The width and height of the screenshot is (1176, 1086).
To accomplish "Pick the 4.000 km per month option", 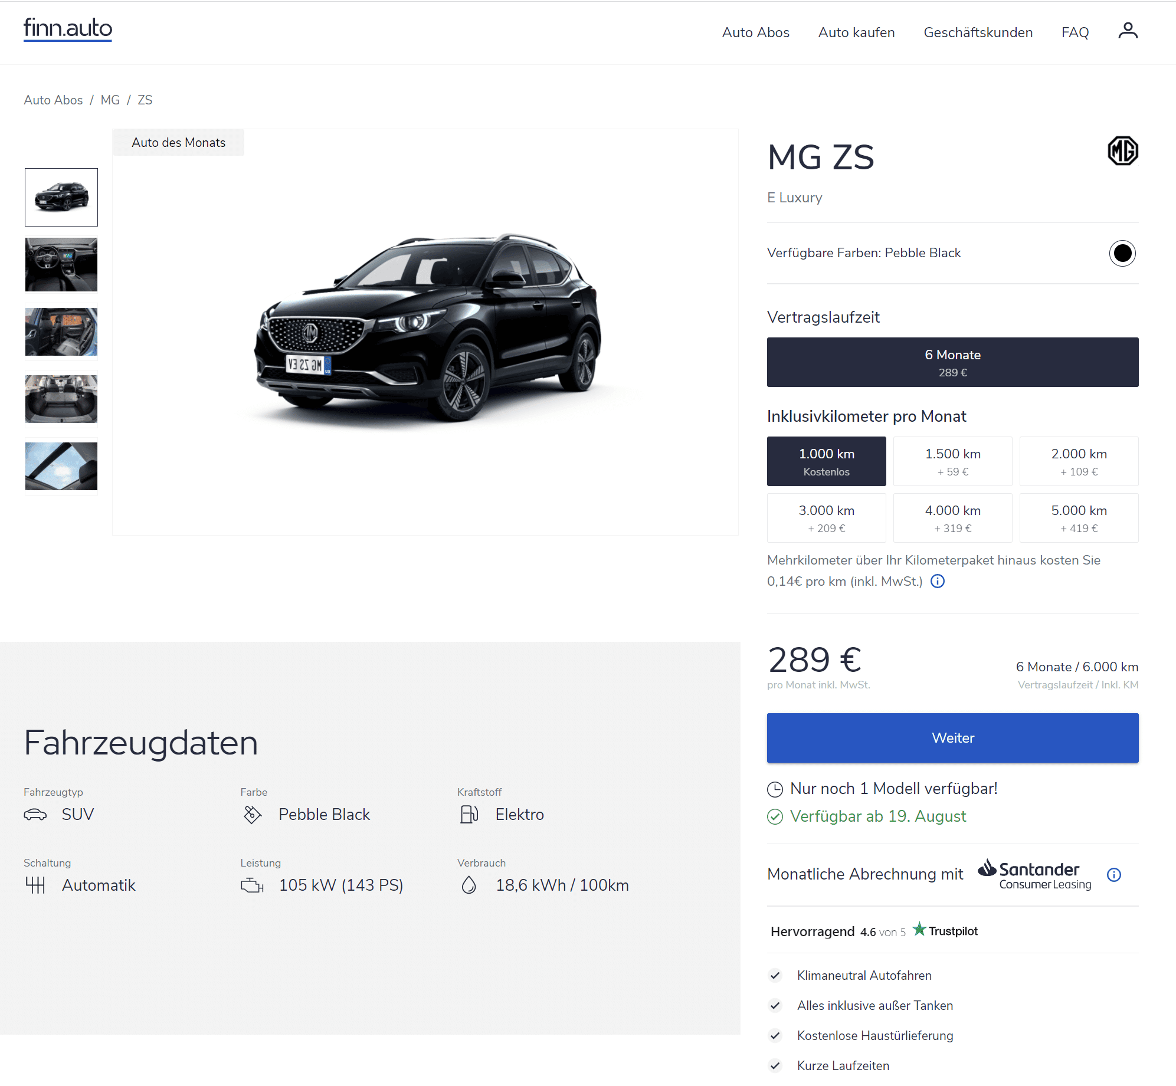I will point(952,518).
